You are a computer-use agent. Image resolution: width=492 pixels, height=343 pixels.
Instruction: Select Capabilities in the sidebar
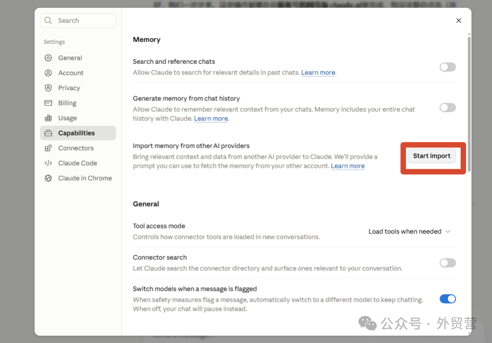click(78, 133)
